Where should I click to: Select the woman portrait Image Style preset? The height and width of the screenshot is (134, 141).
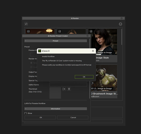(x=104, y=42)
